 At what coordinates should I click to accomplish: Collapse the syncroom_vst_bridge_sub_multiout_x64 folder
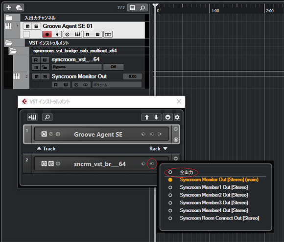[x=13, y=51]
